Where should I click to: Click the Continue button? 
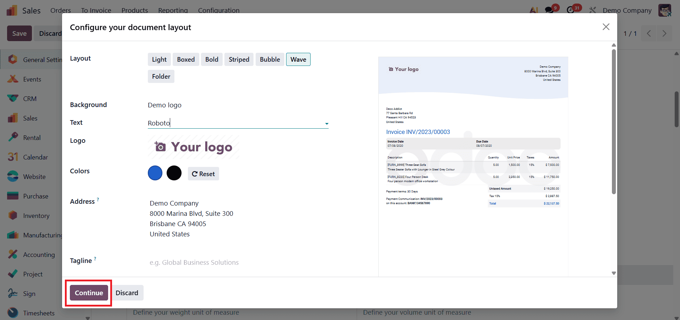coord(88,292)
